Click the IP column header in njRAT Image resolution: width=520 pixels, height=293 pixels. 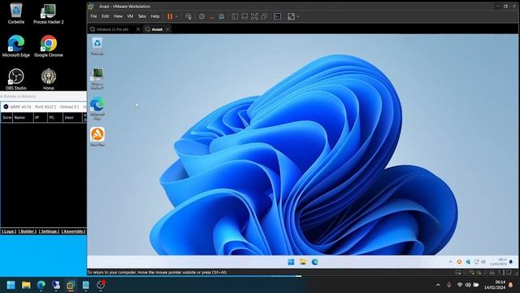coord(40,117)
